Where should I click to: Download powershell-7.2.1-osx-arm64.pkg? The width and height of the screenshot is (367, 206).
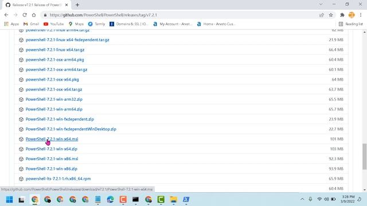coord(55,60)
